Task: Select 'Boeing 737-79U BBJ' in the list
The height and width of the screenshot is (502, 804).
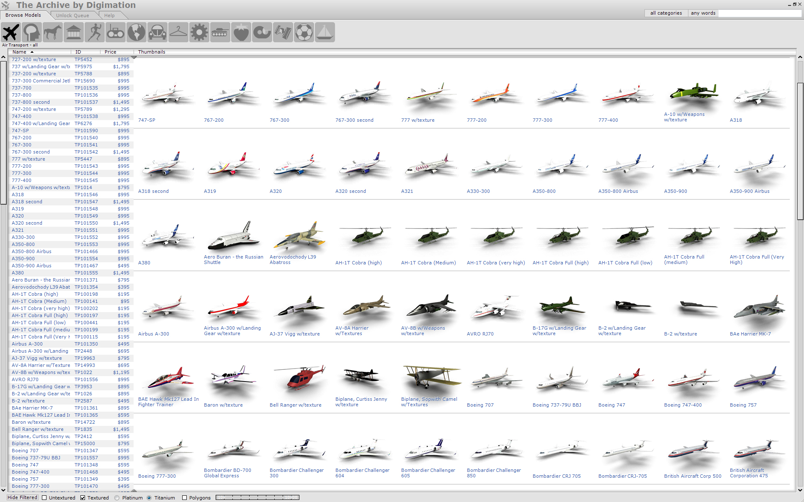Action: (71, 458)
